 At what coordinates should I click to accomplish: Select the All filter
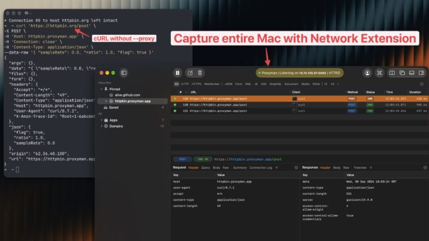176,84
